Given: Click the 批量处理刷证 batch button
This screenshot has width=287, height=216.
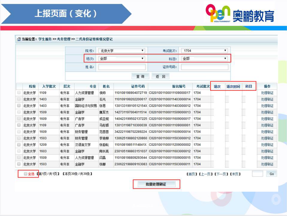Looking at the screenshot, I should click(156, 184).
